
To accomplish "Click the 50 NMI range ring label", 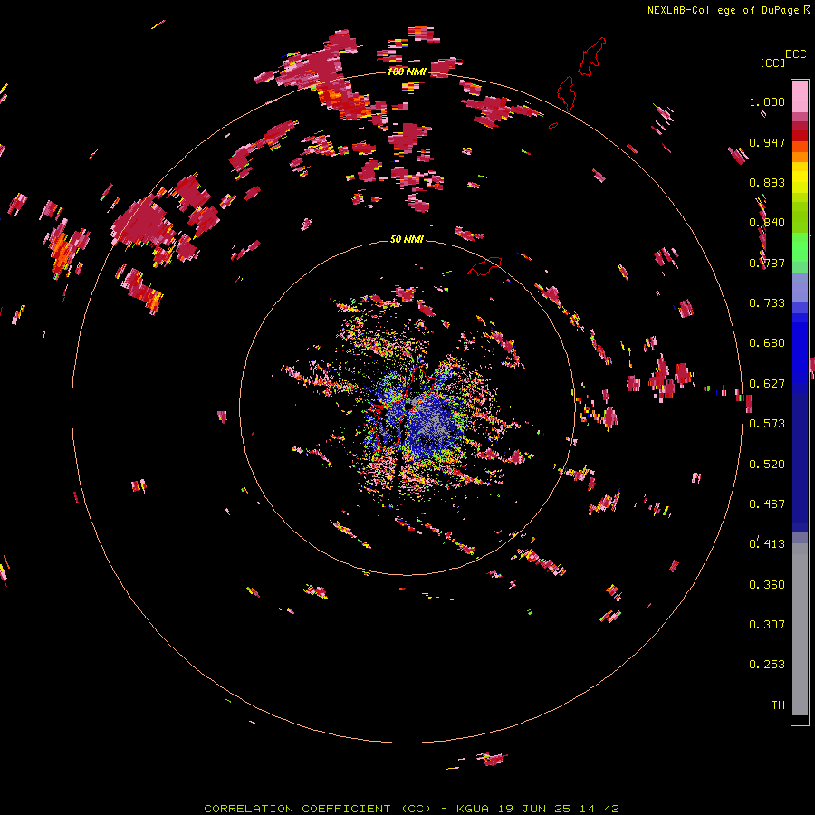I will (x=407, y=239).
